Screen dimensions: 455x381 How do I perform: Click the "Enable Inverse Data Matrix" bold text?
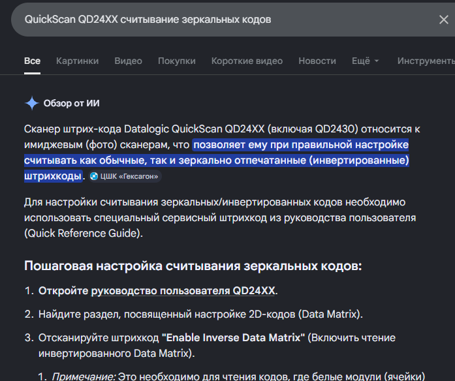(233, 338)
